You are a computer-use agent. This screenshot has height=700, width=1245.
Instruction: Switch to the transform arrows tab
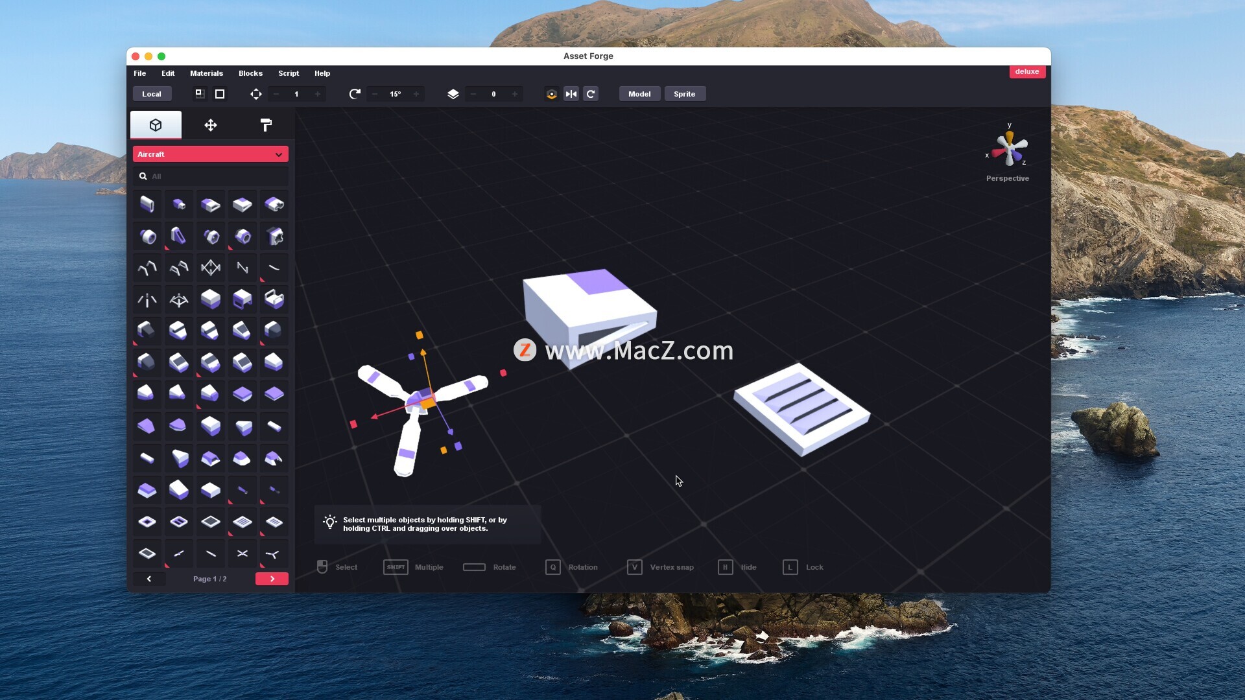coord(211,125)
